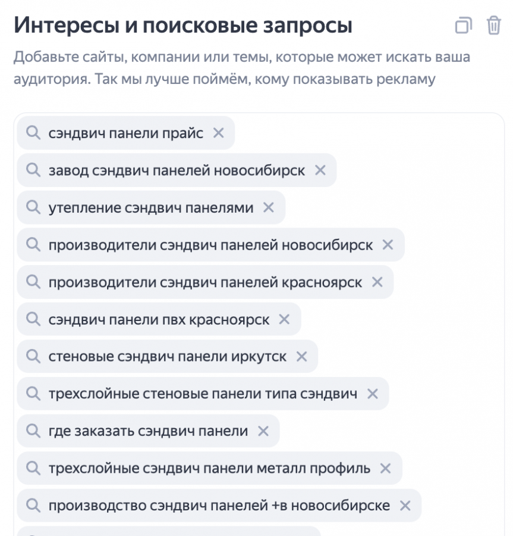Remove 'производители сэндвич панелей новосибирск' query
The width and height of the screenshot is (513, 536).
388,245
